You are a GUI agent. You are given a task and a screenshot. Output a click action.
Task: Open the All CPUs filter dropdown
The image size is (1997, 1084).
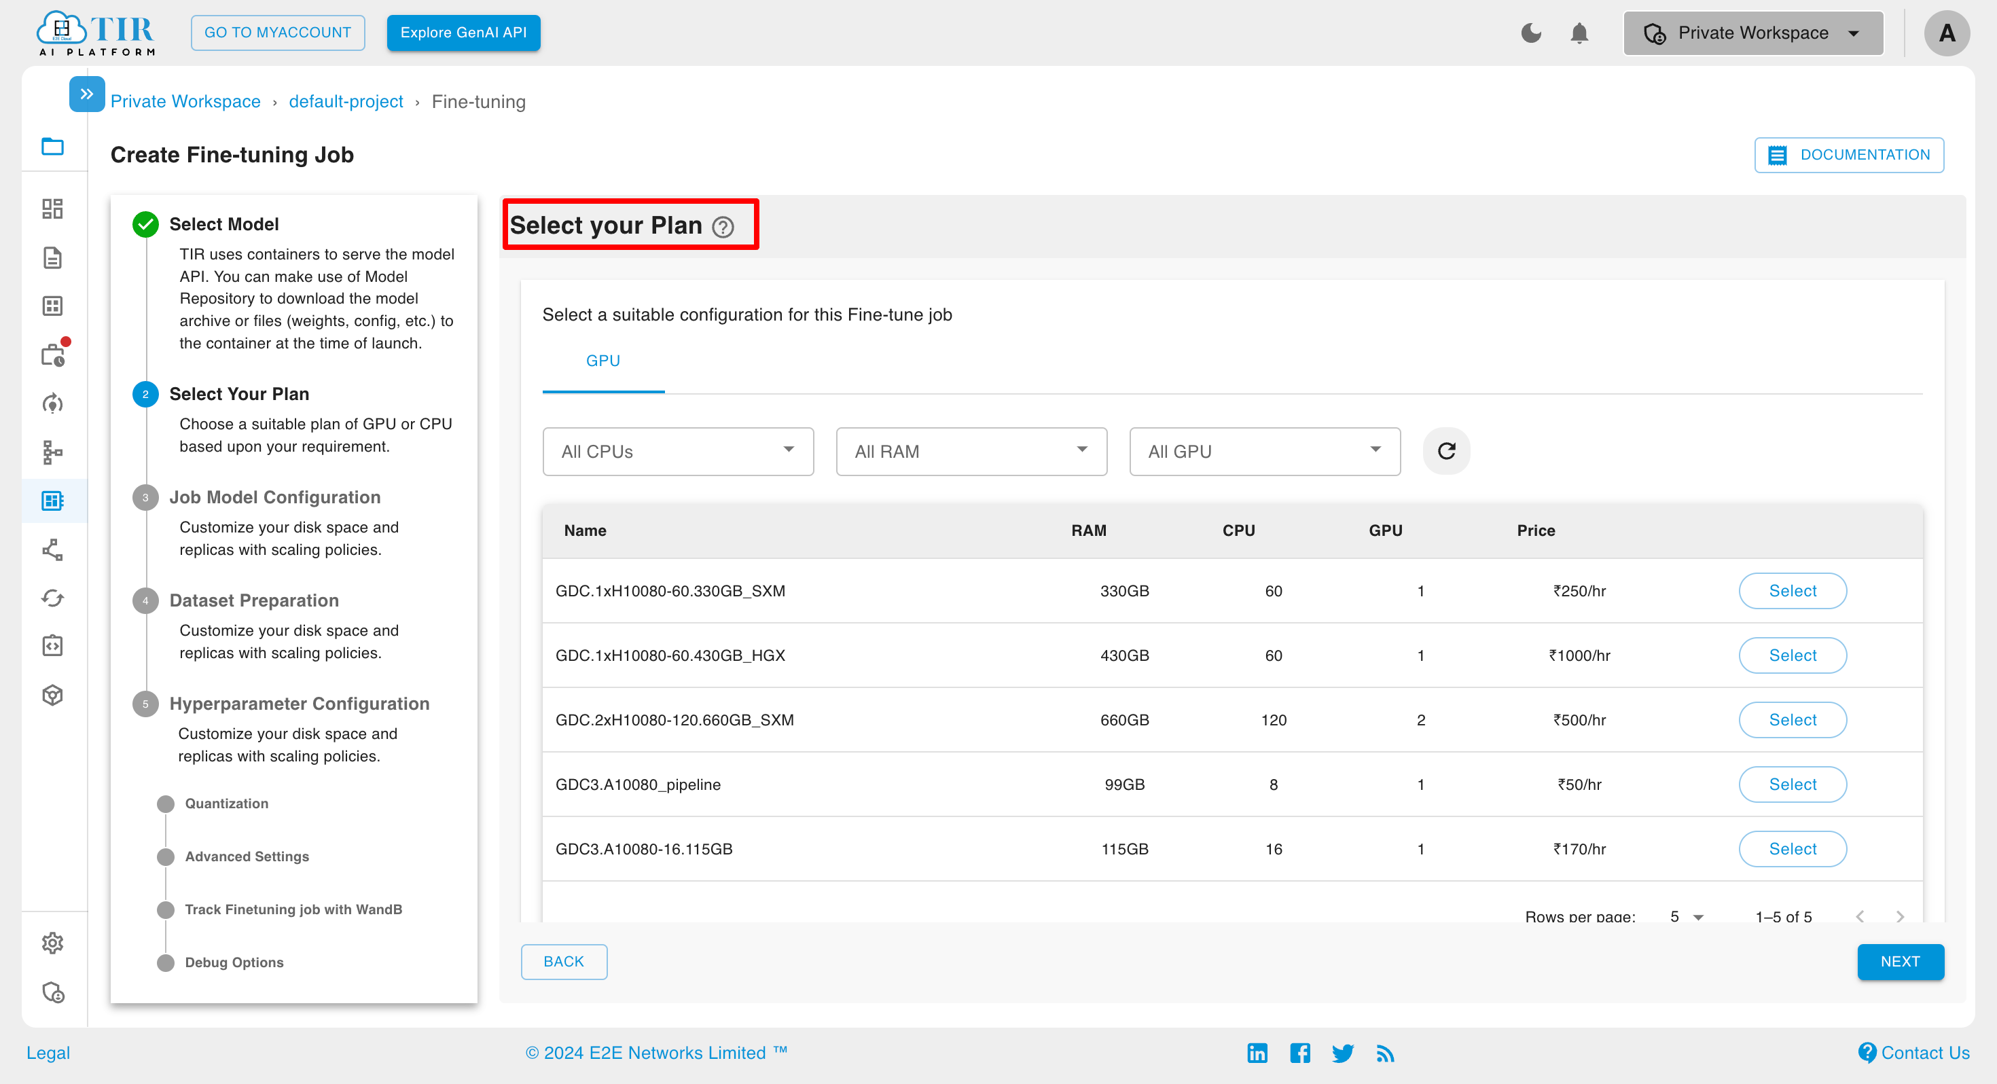click(x=678, y=451)
